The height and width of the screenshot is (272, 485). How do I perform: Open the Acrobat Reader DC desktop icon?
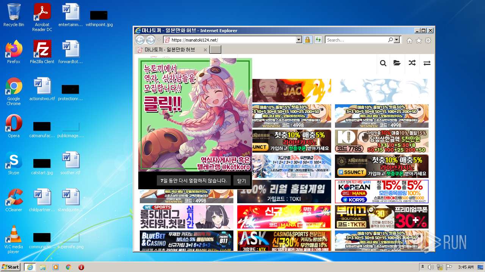pyautogui.click(x=42, y=17)
